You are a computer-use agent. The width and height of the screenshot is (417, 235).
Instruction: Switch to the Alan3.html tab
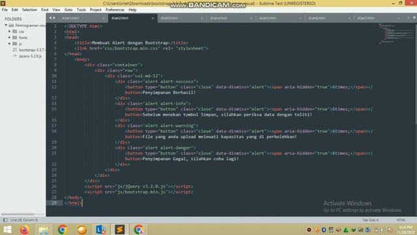point(169,18)
